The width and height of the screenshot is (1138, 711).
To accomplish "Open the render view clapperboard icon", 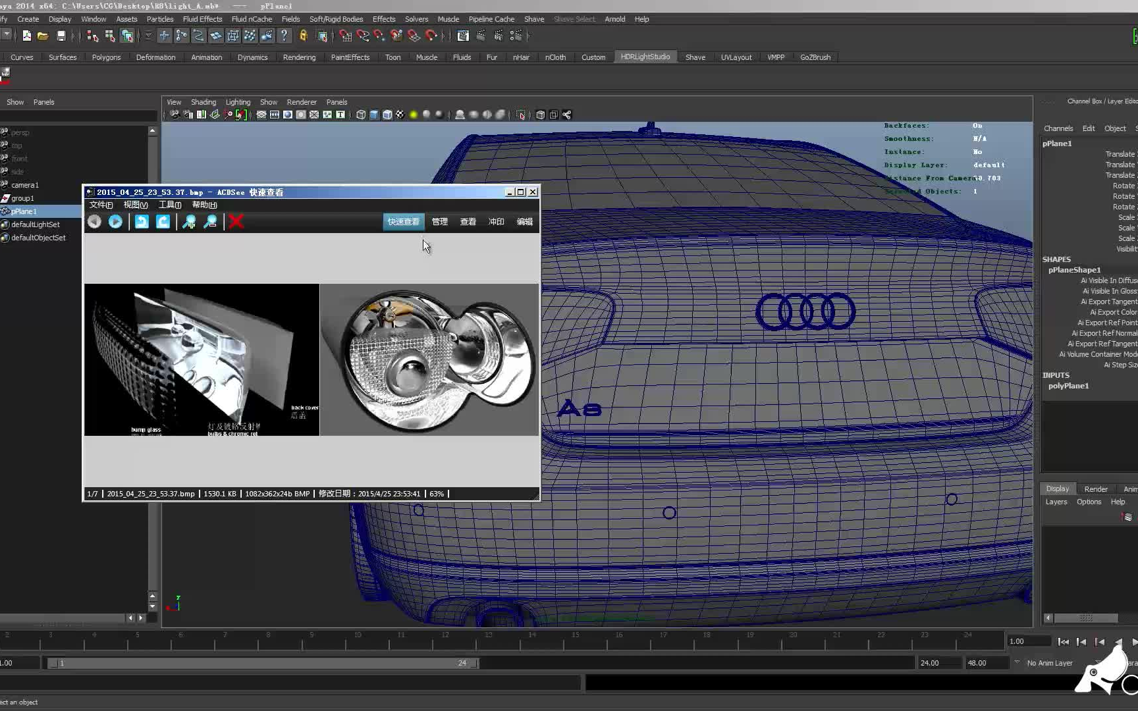I will (463, 36).
